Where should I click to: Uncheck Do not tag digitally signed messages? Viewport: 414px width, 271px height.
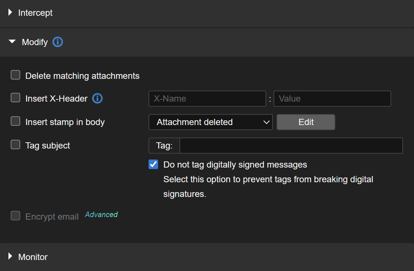[x=153, y=165]
